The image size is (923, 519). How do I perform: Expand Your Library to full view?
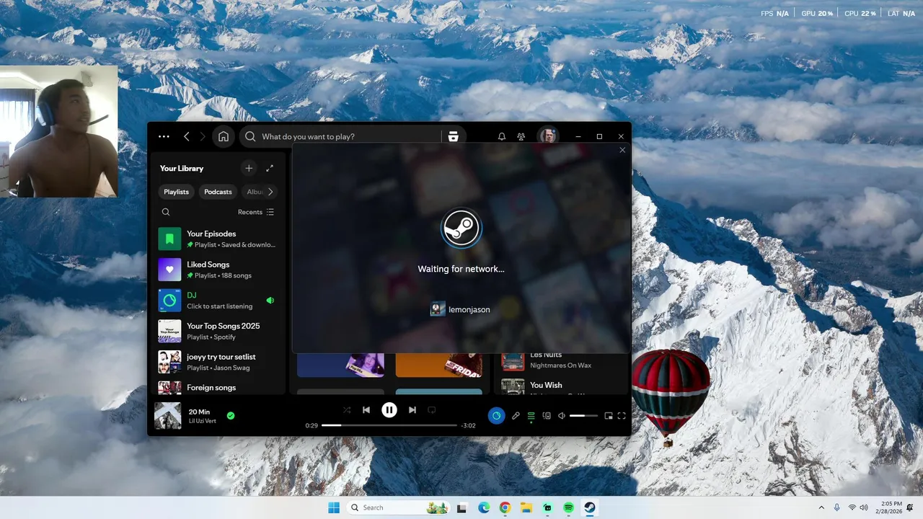click(270, 168)
